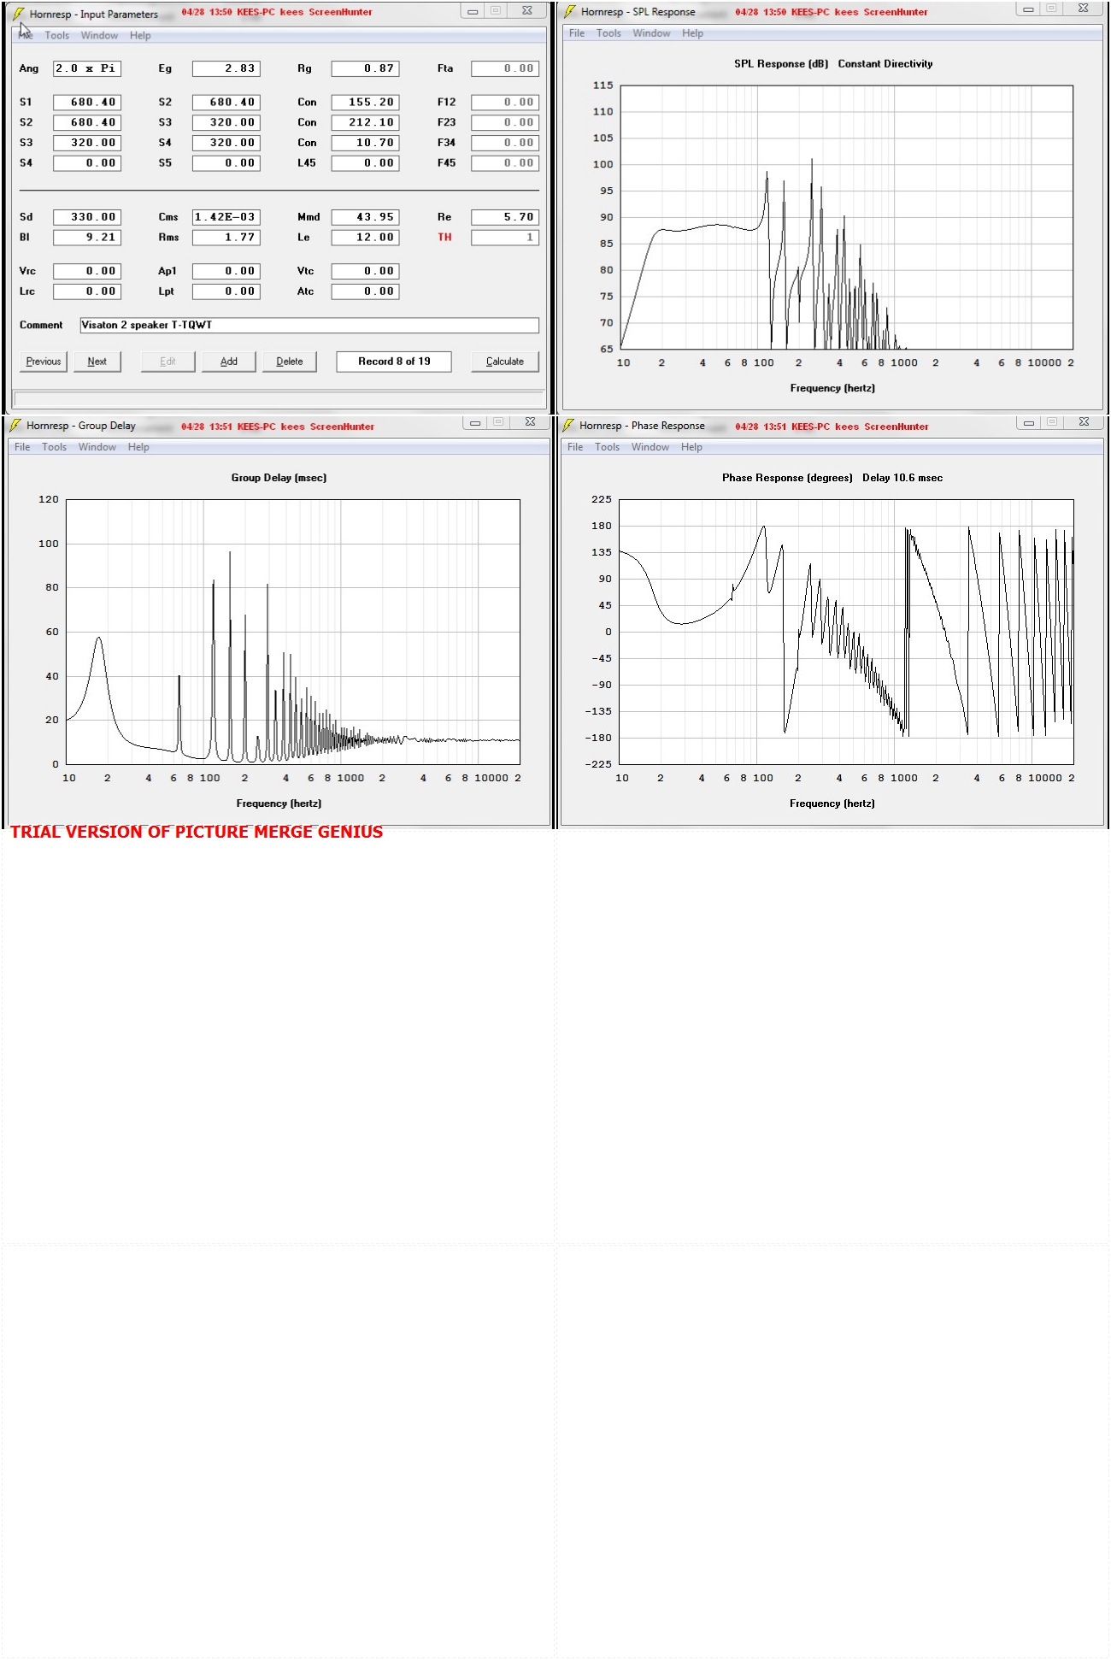
Task: Click the Rg input field 0.87
Action: [365, 68]
